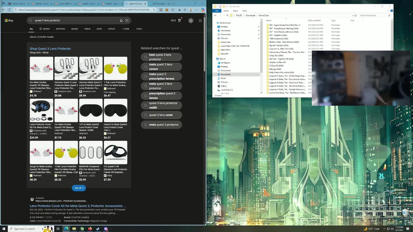Open the COPILOT tab in Bing
The width and height of the screenshot is (413, 232).
point(112,29)
